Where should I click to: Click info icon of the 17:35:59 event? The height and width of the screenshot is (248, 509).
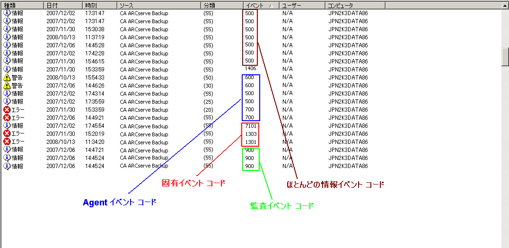(7, 101)
